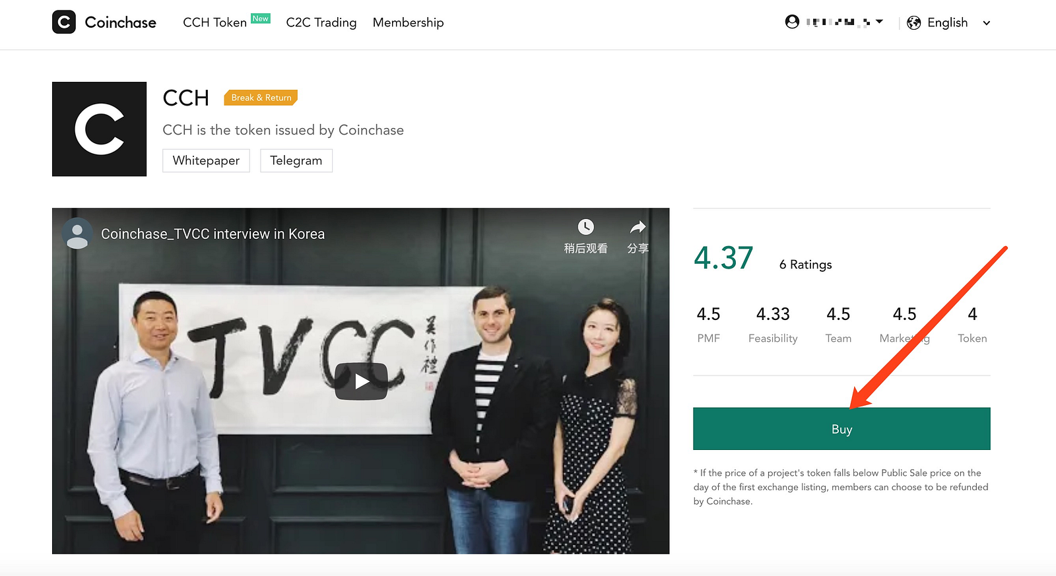Open C2C Trading in navigation

(321, 22)
